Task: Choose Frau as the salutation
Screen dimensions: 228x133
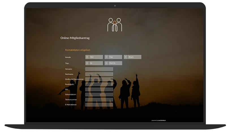Action: click(106, 57)
